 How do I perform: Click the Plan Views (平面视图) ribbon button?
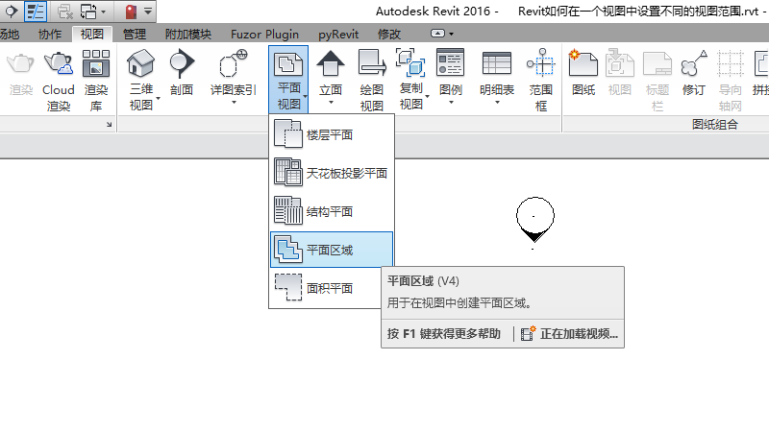288,80
